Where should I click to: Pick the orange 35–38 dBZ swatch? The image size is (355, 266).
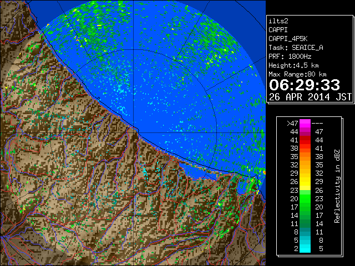tap(305, 157)
